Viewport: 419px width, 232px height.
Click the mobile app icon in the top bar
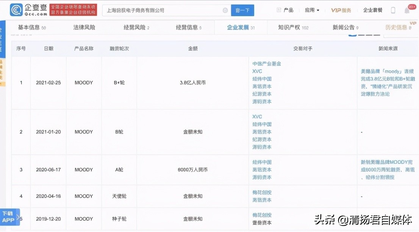393,10
